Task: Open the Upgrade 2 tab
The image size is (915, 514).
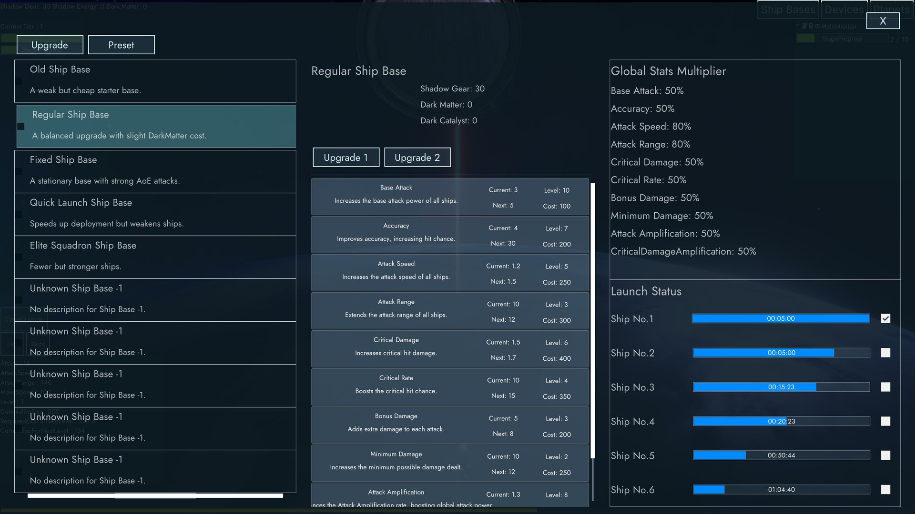Action: [x=417, y=157]
